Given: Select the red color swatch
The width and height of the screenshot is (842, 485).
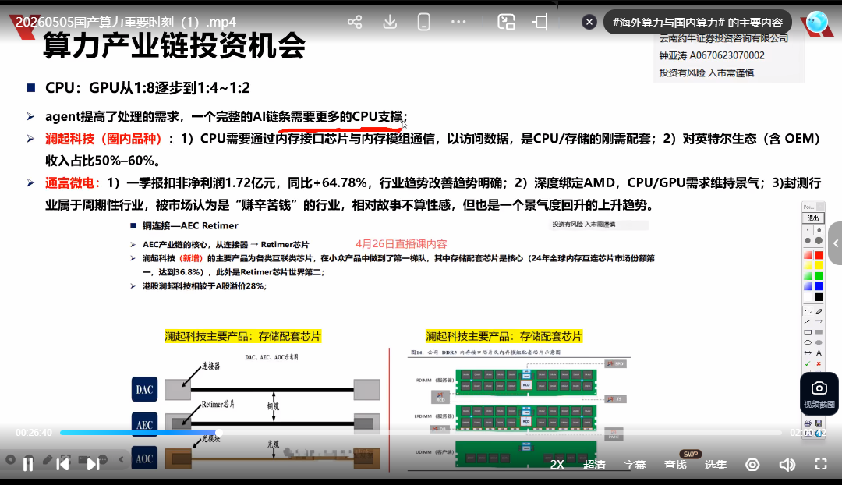Looking at the screenshot, I should [x=819, y=255].
